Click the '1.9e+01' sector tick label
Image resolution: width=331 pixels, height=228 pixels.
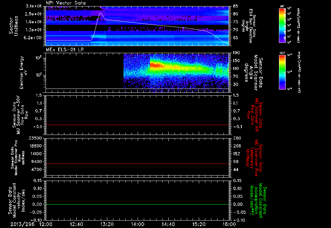(34, 22)
